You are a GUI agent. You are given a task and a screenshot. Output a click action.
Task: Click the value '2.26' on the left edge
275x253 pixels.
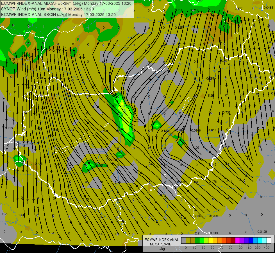5,214
